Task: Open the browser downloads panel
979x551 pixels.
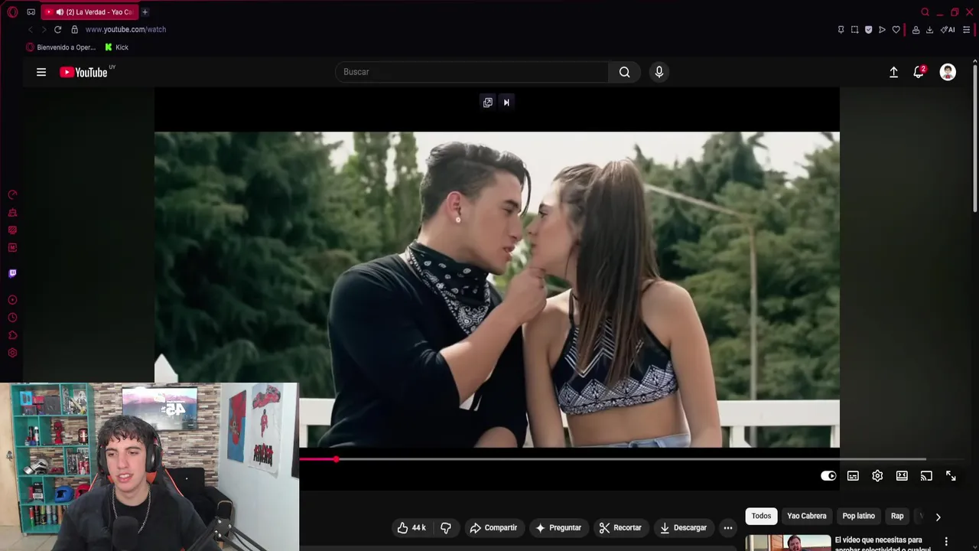Action: [x=929, y=30]
